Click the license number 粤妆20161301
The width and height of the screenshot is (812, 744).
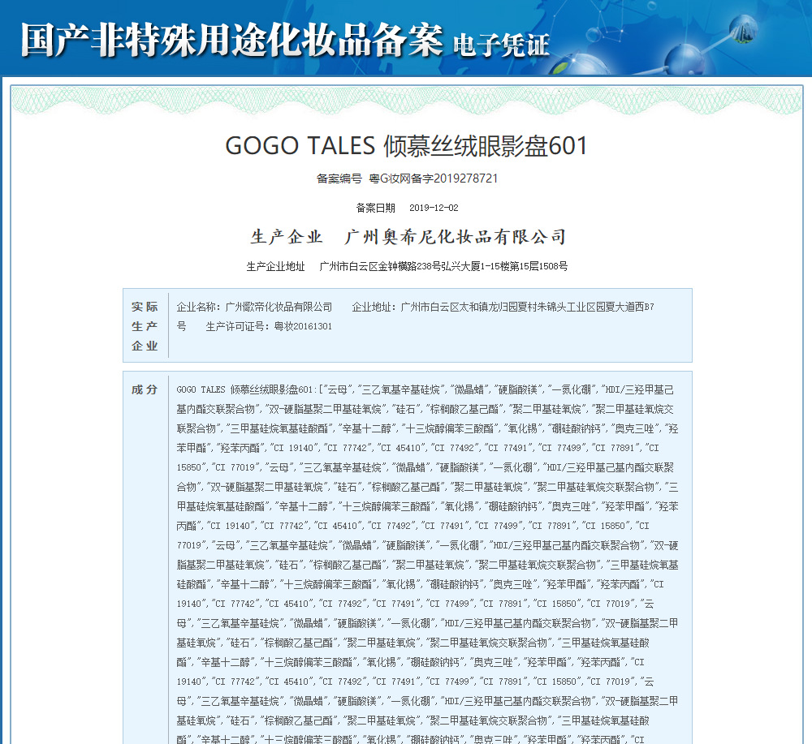303,326
